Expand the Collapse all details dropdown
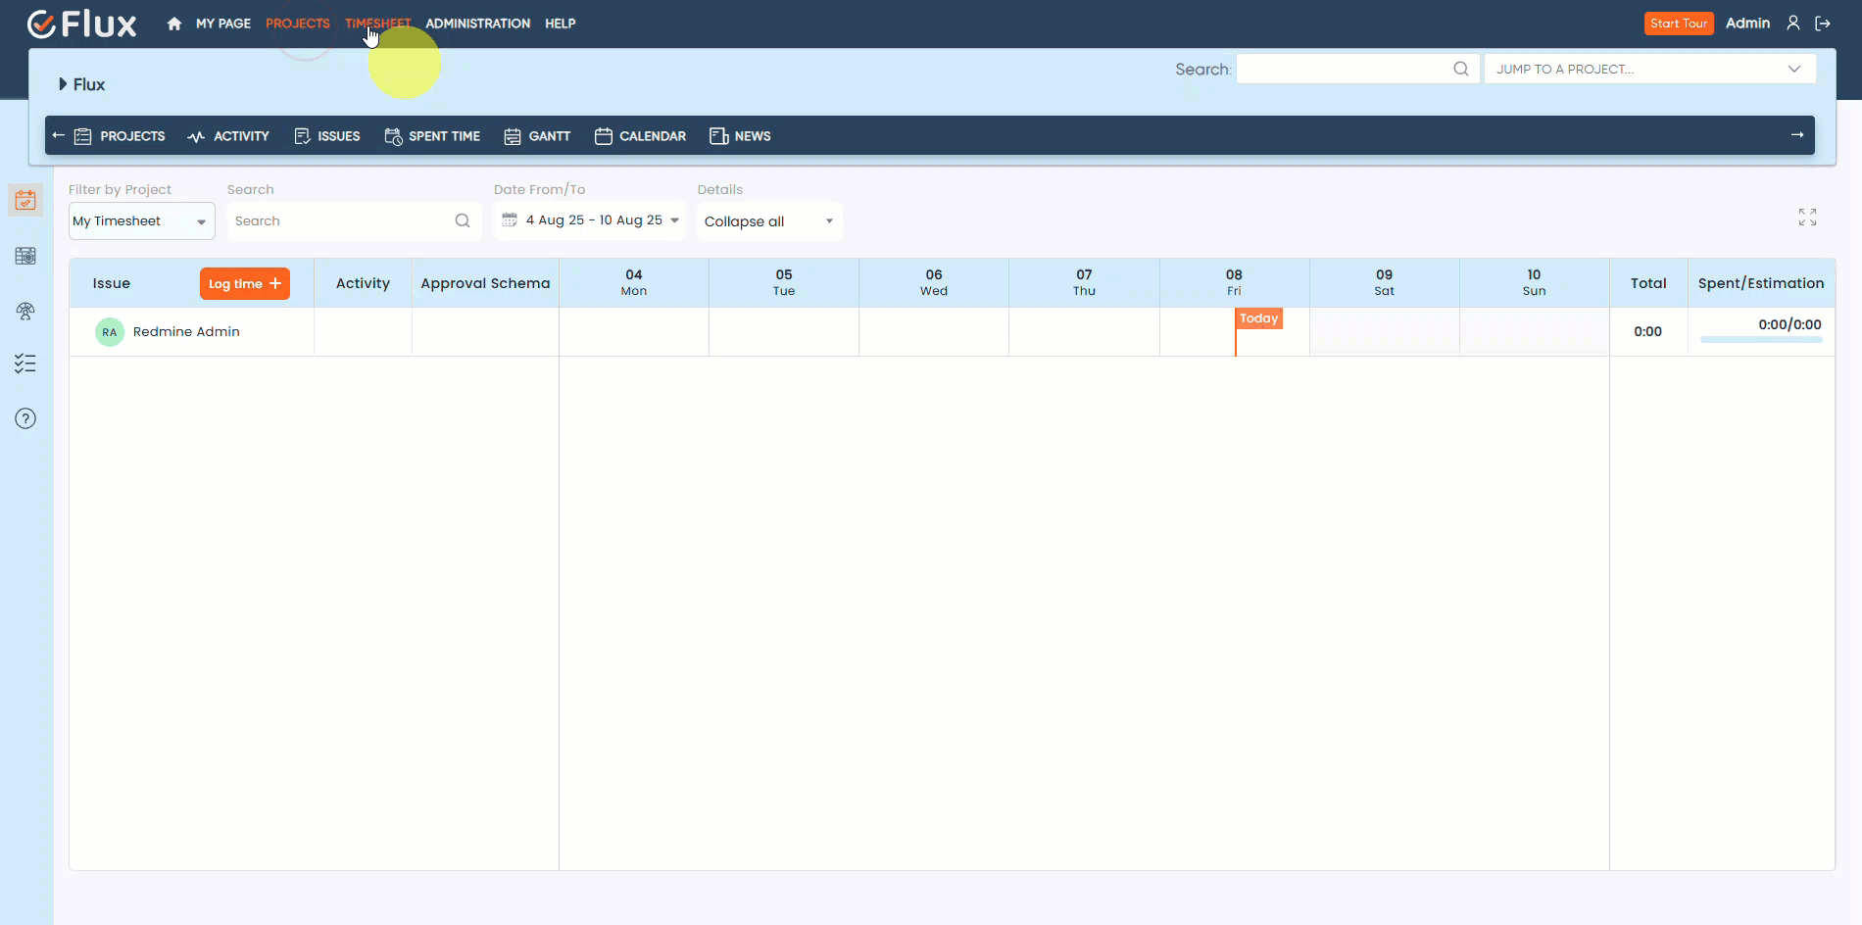Viewport: 1862px width, 925px height. coord(768,221)
